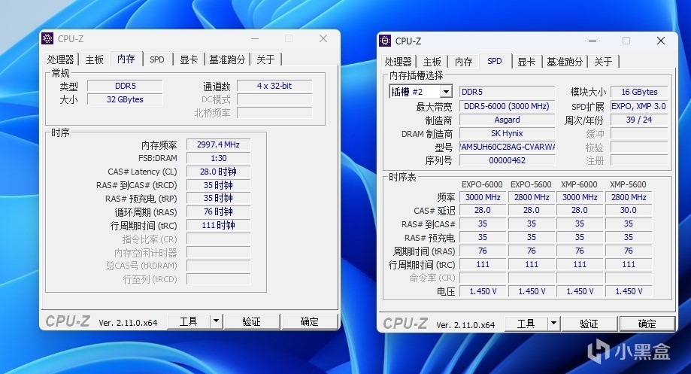Click memory type field showing DDR5 in left window
The image size is (691, 374).
tap(125, 86)
